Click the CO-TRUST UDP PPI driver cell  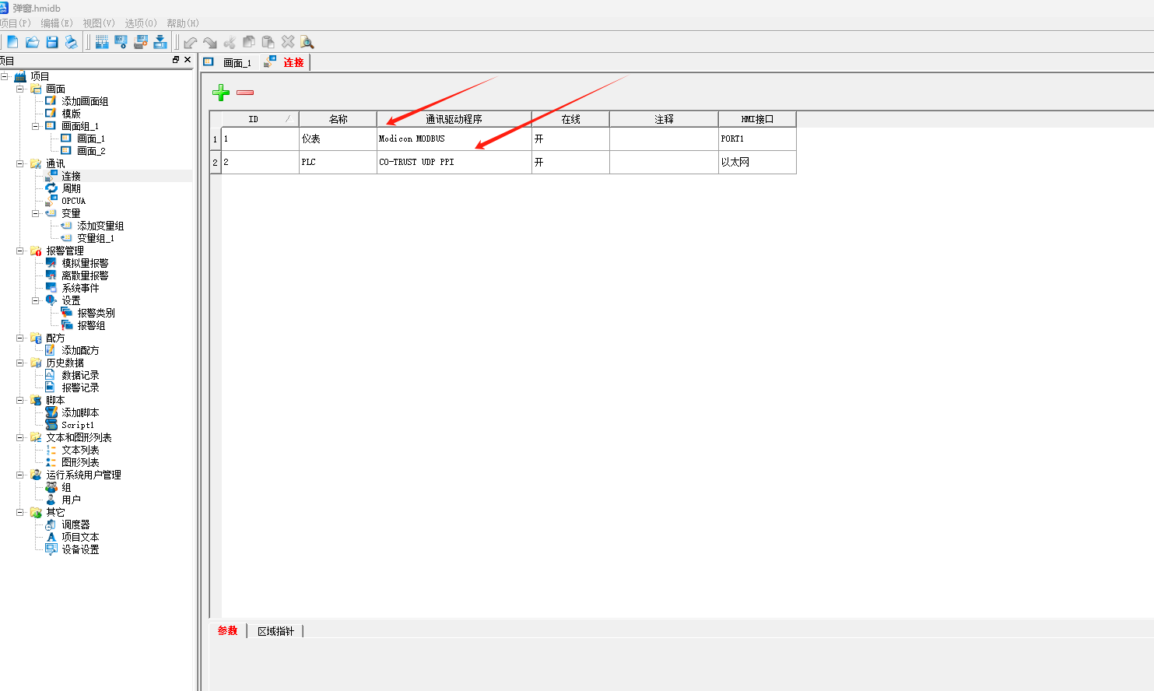tap(454, 162)
